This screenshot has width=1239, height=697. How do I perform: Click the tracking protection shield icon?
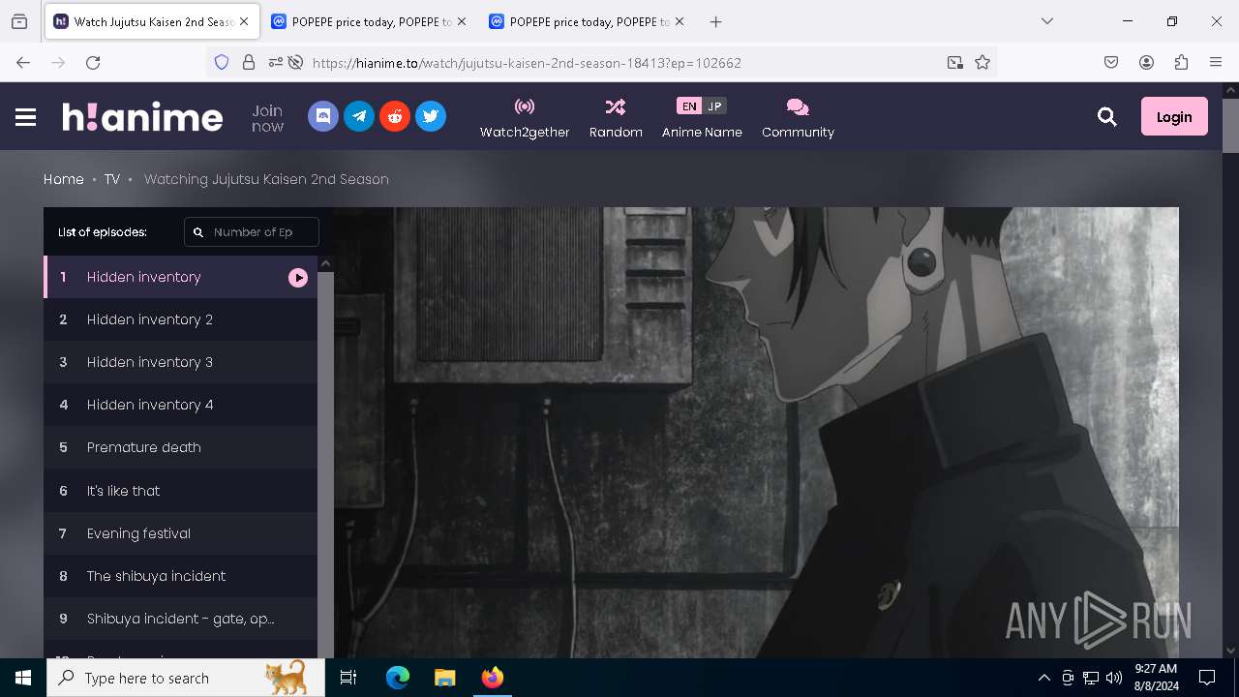(222, 62)
